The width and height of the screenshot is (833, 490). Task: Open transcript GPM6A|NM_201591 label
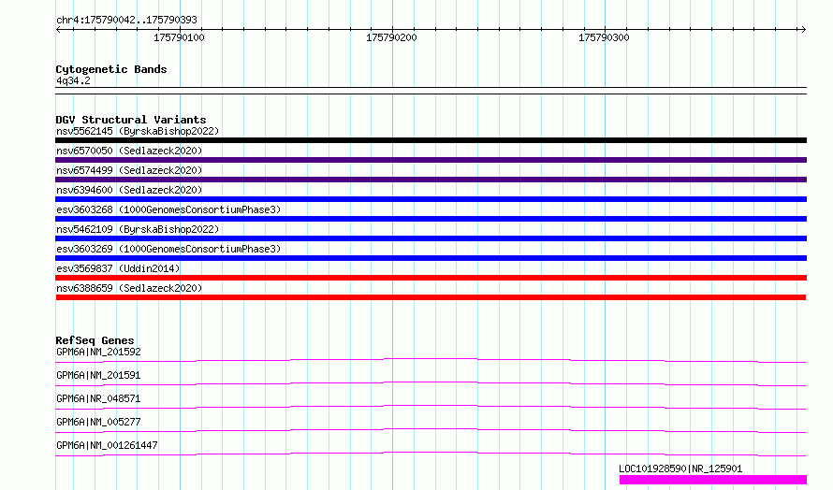coord(98,375)
